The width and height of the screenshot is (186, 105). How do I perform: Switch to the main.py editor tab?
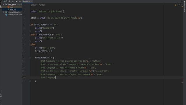[x=28, y=1]
